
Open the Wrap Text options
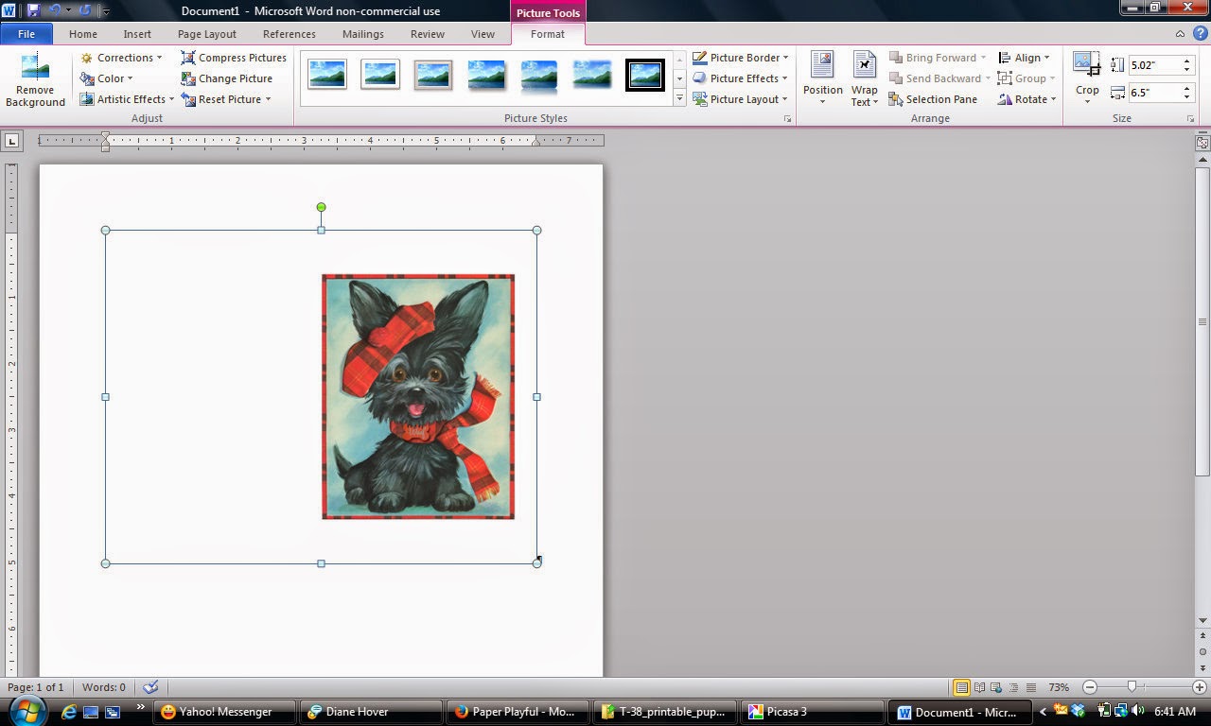864,79
